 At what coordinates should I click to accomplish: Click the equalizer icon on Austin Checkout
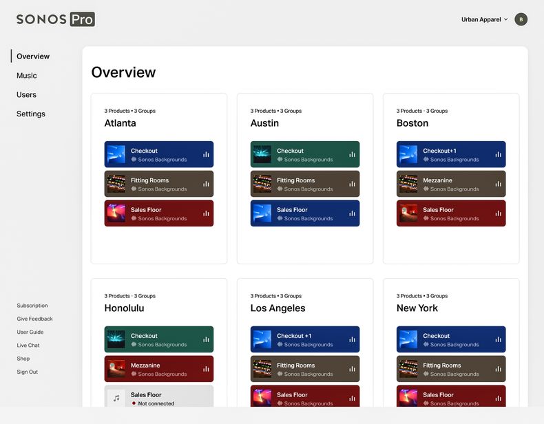pyautogui.click(x=352, y=154)
